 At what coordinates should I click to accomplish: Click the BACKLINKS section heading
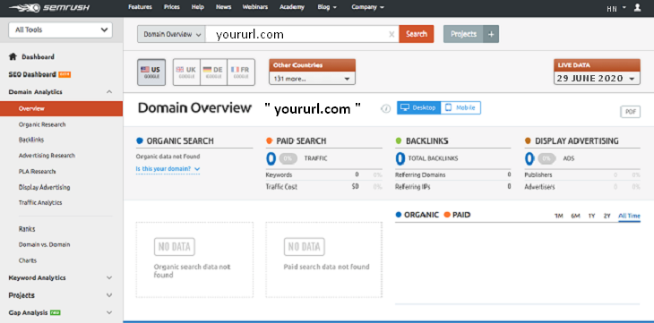coord(427,140)
